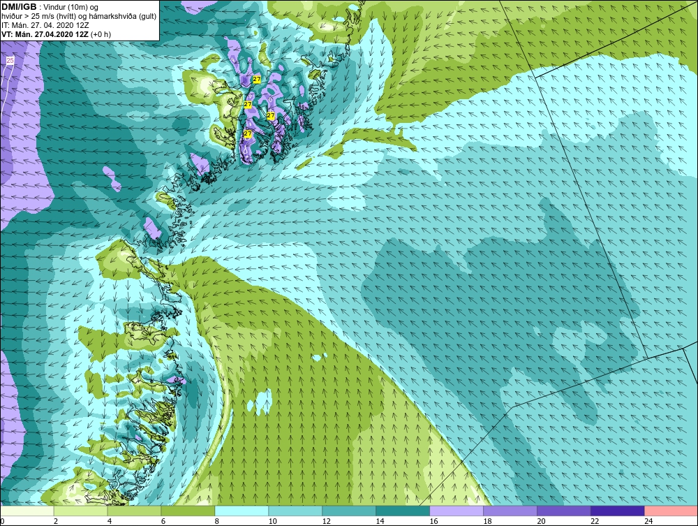
Task: Pick the 4–6 m/s legend swatch
Action: tap(134, 511)
